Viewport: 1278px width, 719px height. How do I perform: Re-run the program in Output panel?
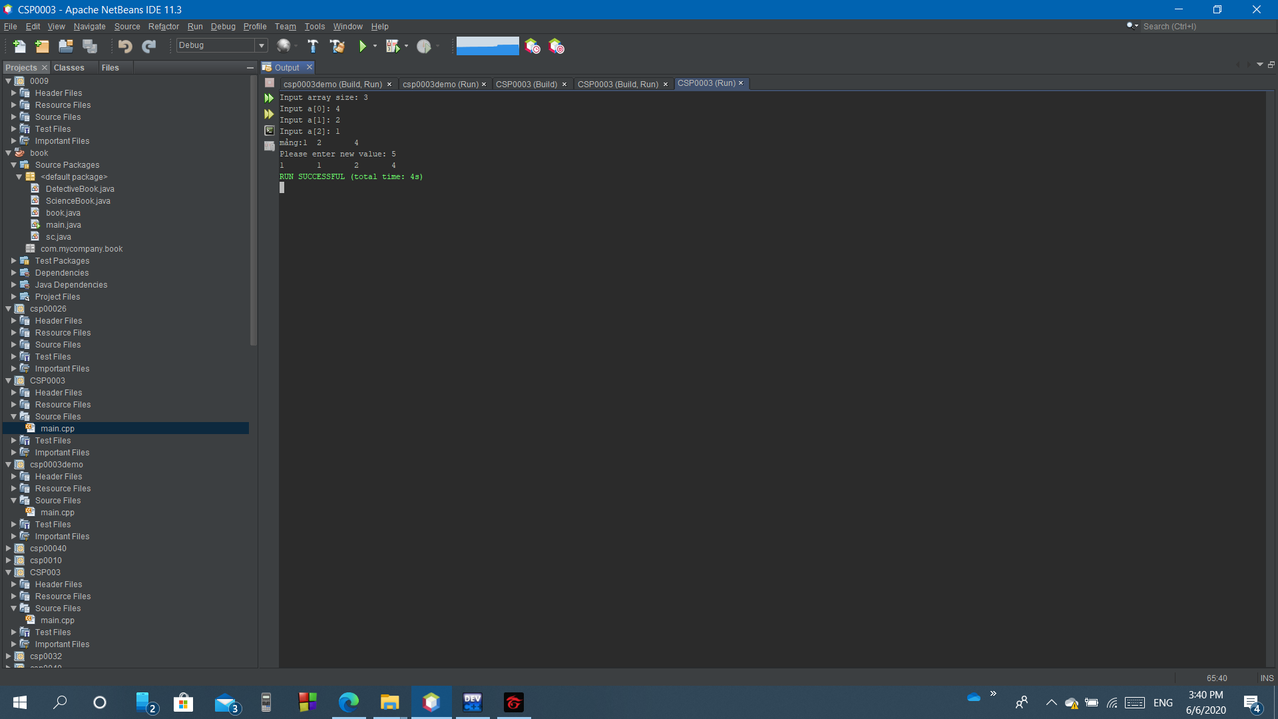point(269,98)
